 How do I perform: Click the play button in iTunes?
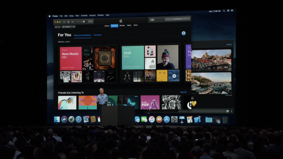click(69, 22)
